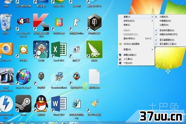The image size is (186, 124).
Task: Select the 网络 network icon label
Action: [x=6, y=6]
